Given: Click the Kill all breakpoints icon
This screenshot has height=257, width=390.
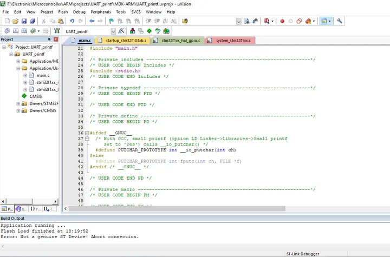Looking at the screenshot, I should pos(308,21).
